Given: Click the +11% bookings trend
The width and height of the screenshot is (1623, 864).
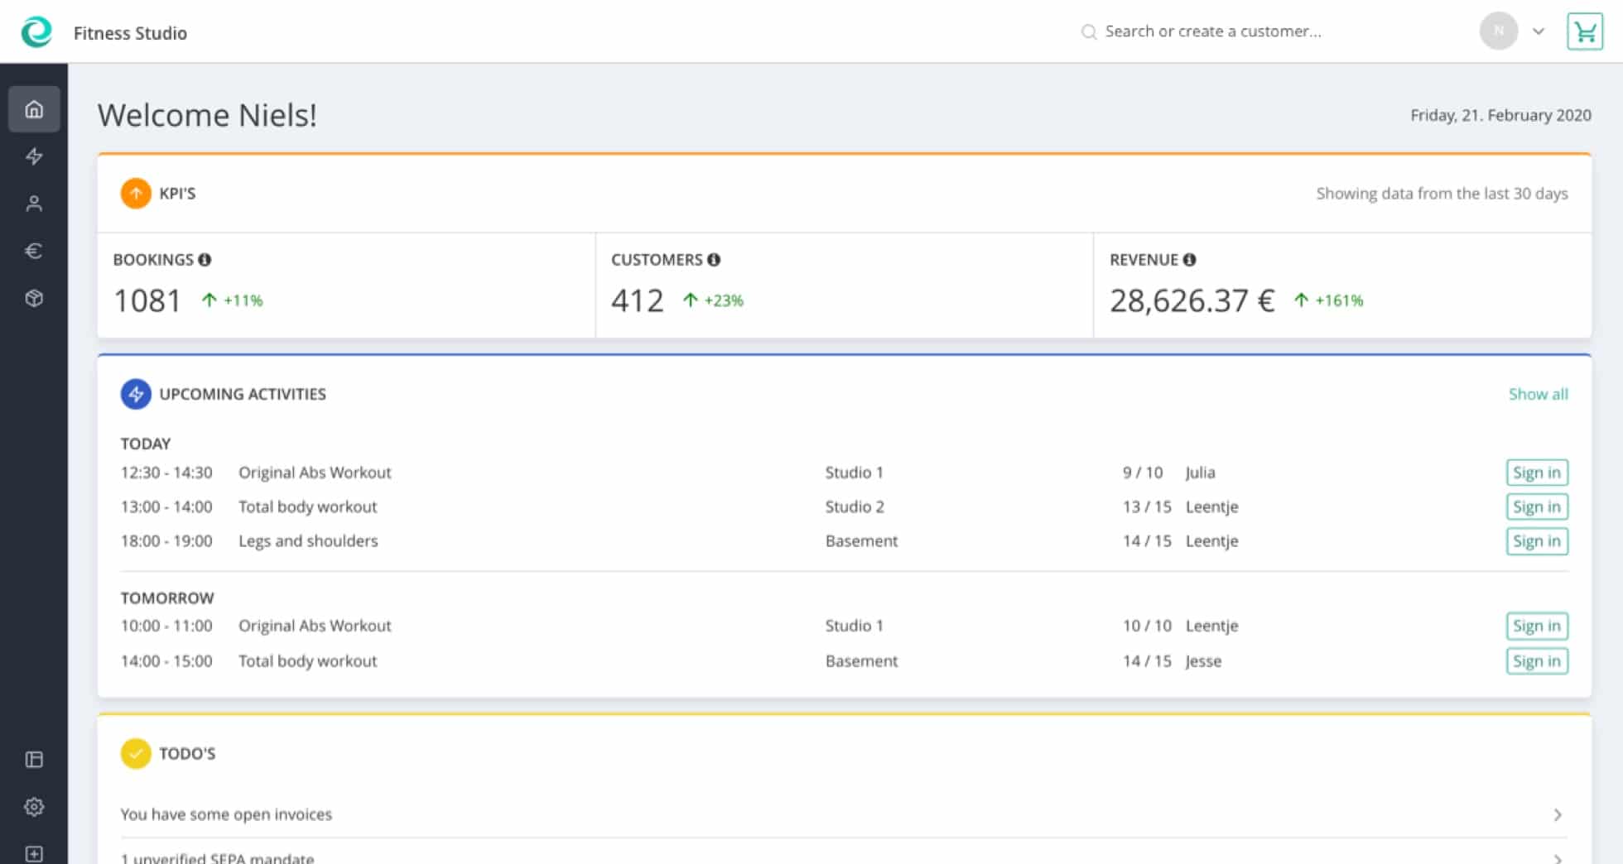Looking at the screenshot, I should [x=232, y=300].
